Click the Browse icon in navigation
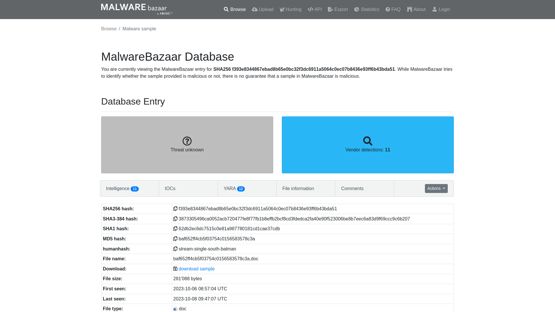This screenshot has width=555, height=312. click(x=226, y=9)
